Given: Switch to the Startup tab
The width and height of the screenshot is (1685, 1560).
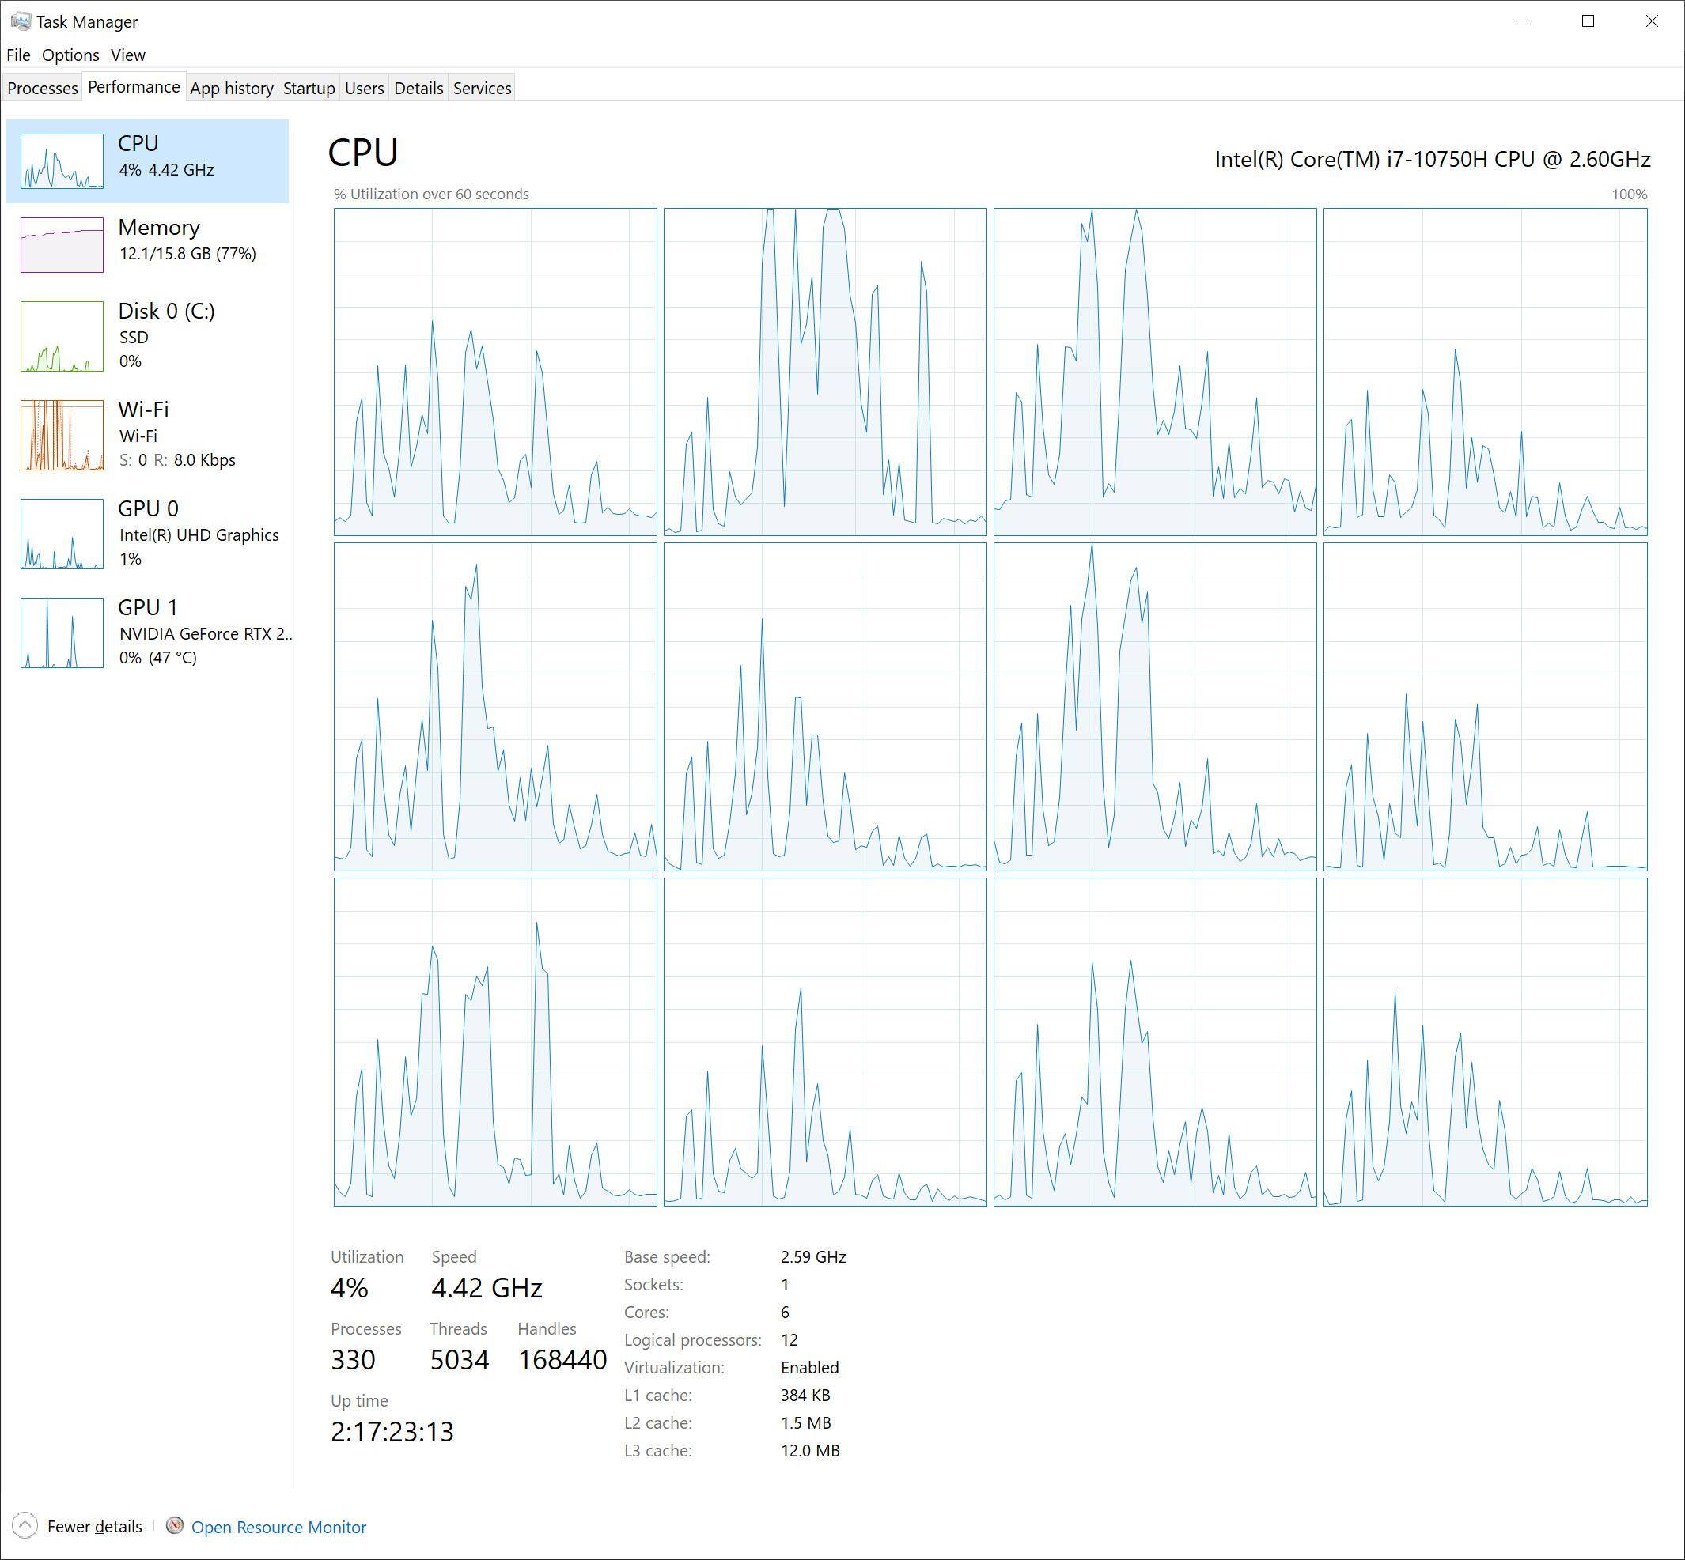Looking at the screenshot, I should 309,88.
